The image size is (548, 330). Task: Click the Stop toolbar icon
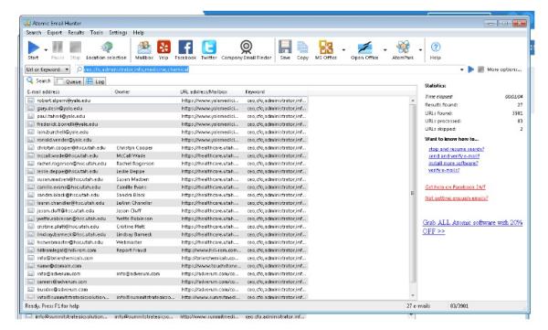click(x=75, y=48)
